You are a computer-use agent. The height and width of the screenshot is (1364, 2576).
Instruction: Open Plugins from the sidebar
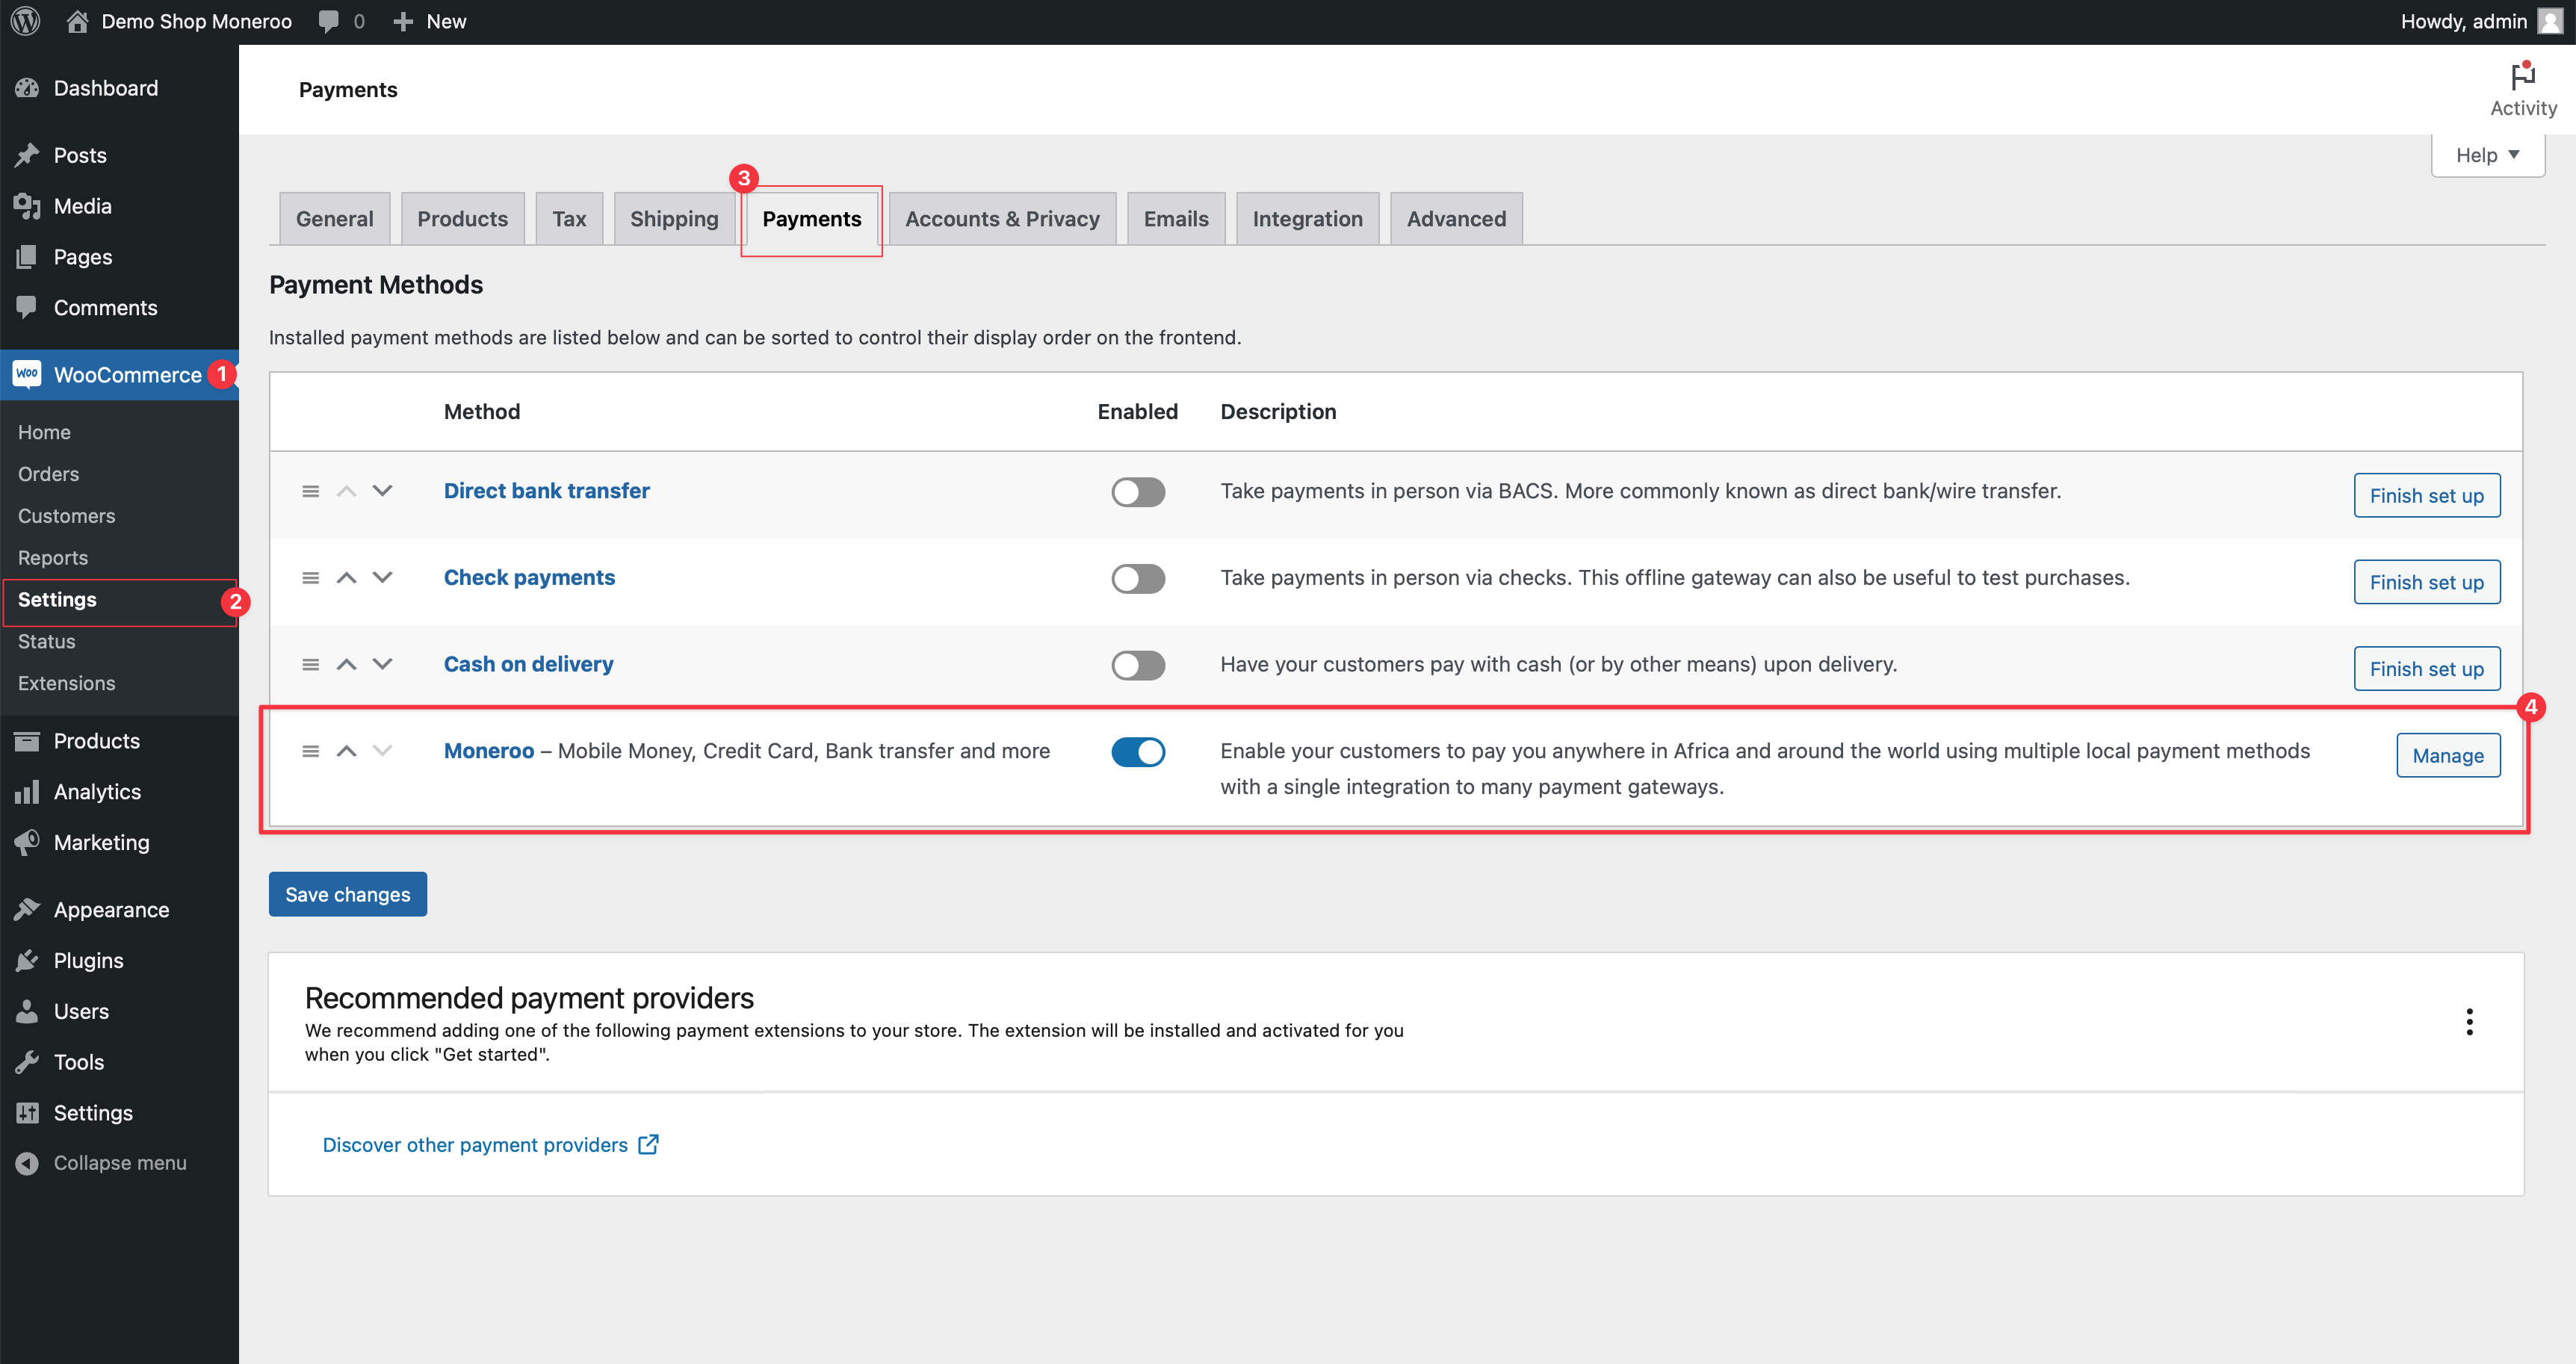(88, 960)
